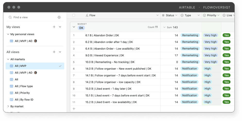The width and height of the screenshot is (242, 121).
Task: Switch to All | By flow ID view
Action: click(x=35, y=100)
